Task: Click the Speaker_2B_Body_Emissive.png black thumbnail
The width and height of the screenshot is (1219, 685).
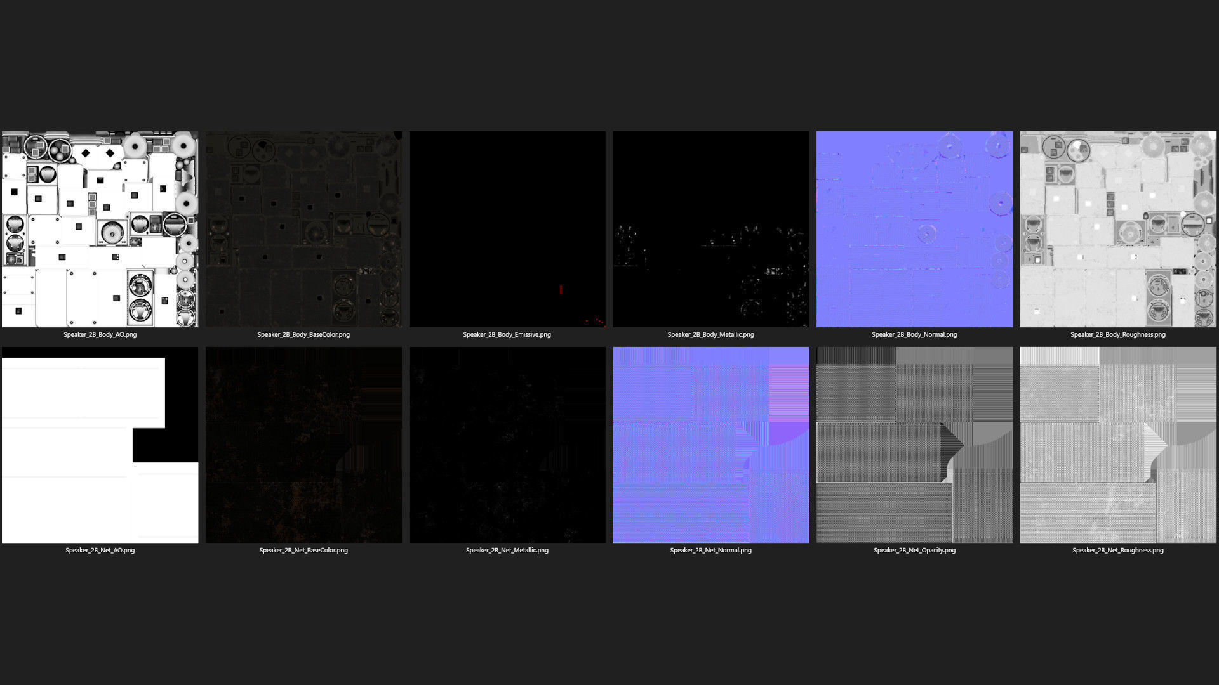Action: [507, 229]
